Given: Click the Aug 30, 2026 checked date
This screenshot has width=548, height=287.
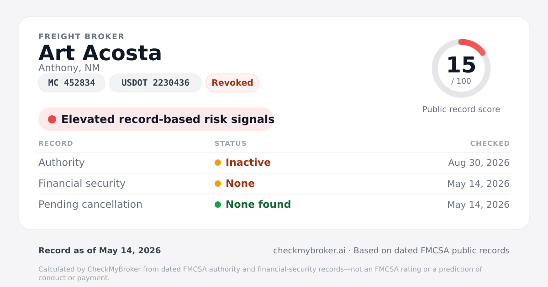Looking at the screenshot, I should pyautogui.click(x=479, y=163).
